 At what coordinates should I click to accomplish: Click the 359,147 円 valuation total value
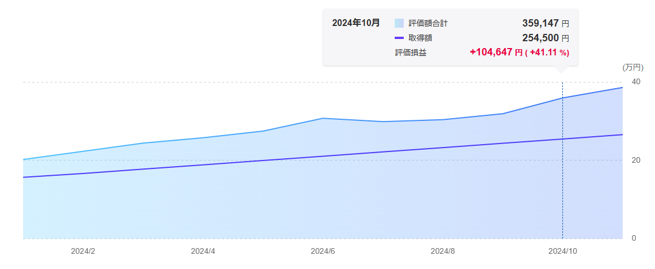(545, 23)
